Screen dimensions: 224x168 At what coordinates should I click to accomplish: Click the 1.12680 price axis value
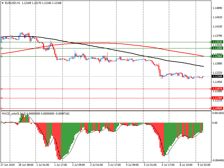point(218,64)
